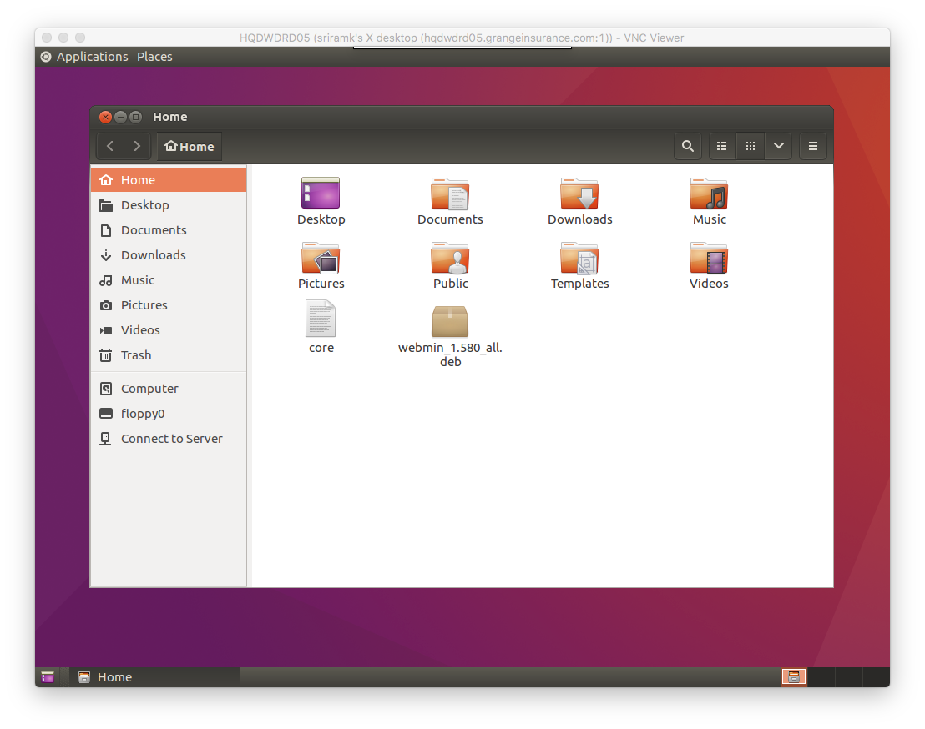Open the file manager icon in system tray
Screen dimensions: 925x729
[793, 676]
